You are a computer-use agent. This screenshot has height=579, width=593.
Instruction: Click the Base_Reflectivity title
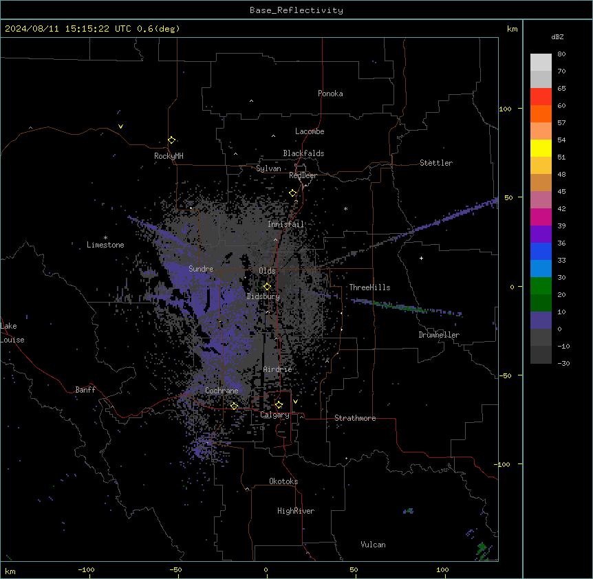296,10
